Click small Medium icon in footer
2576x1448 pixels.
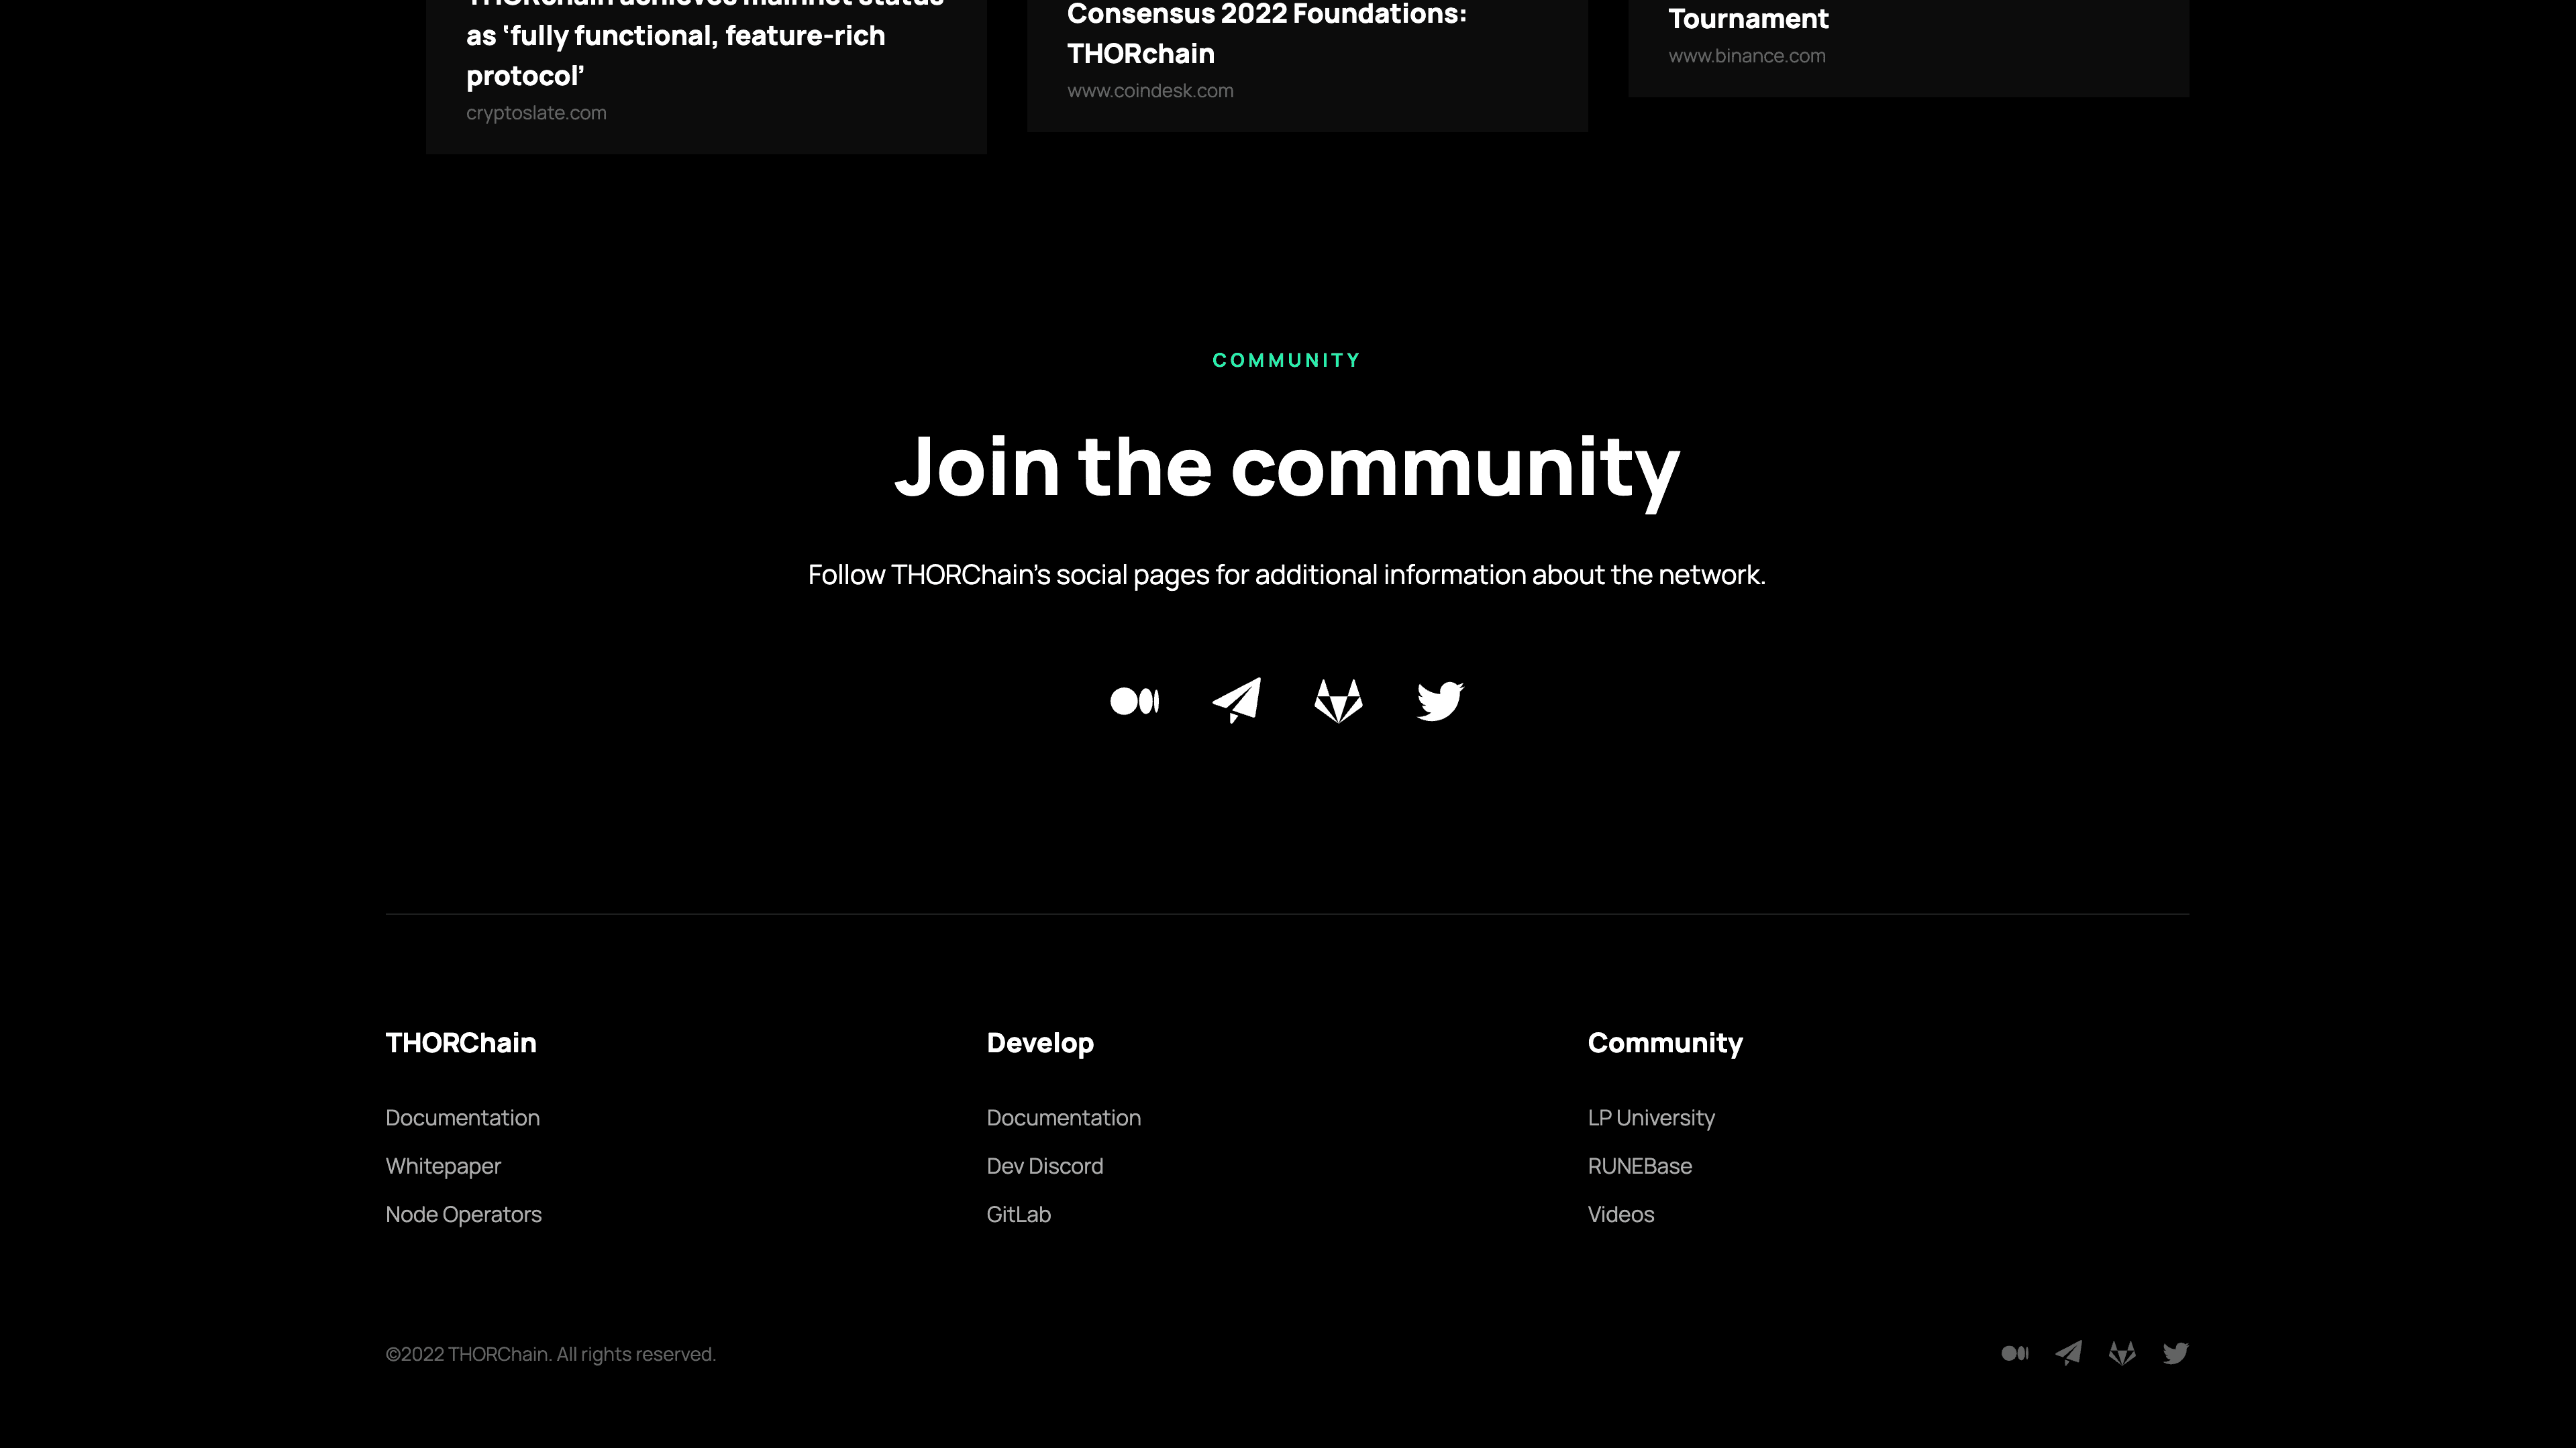pyautogui.click(x=2015, y=1353)
